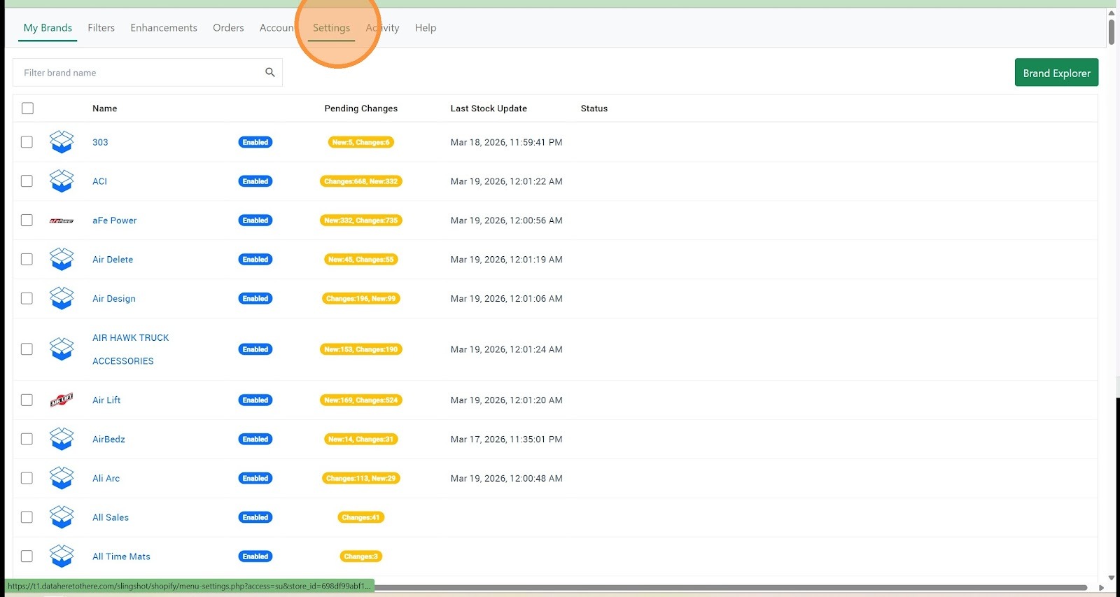
Task: Click Enabled badge for 303
Action: (x=255, y=142)
